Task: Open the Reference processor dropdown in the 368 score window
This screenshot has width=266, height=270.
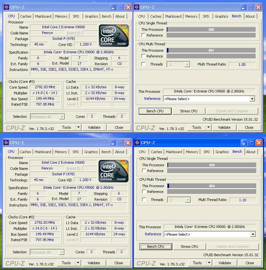Action: (252, 234)
